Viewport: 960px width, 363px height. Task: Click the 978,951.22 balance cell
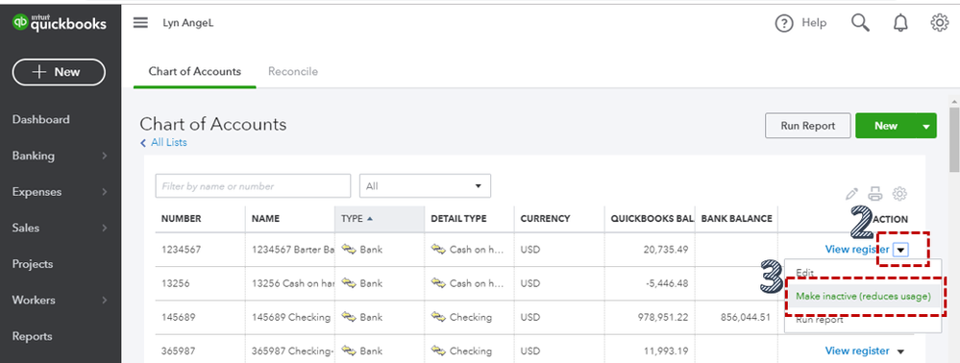(x=664, y=317)
